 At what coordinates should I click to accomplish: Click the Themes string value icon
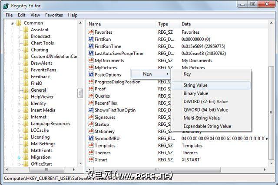(91, 153)
